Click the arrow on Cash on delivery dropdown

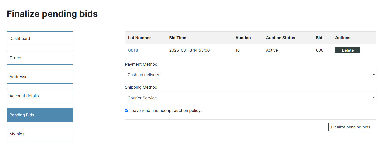pyautogui.click(x=374, y=75)
